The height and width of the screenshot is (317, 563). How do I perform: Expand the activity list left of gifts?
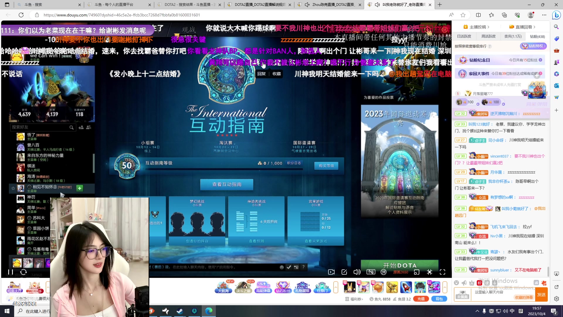(336, 287)
